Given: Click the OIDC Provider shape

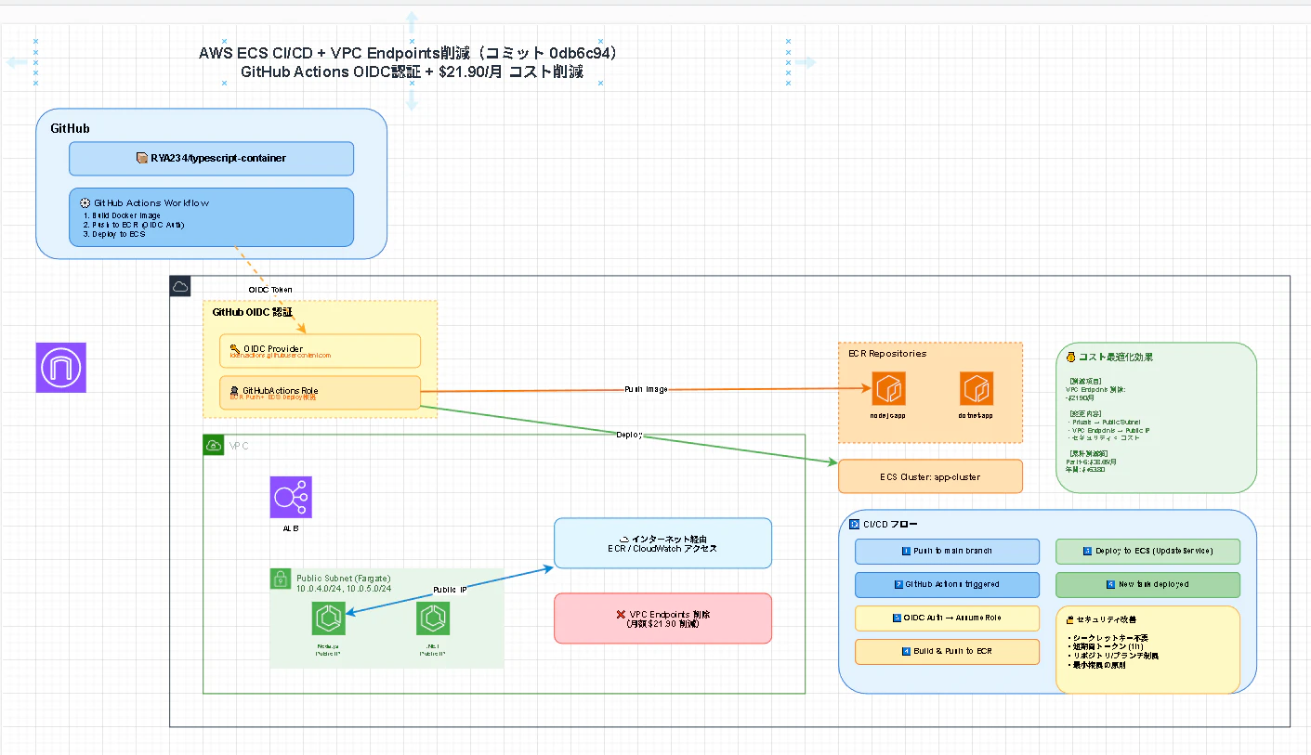Looking at the screenshot, I should (321, 351).
